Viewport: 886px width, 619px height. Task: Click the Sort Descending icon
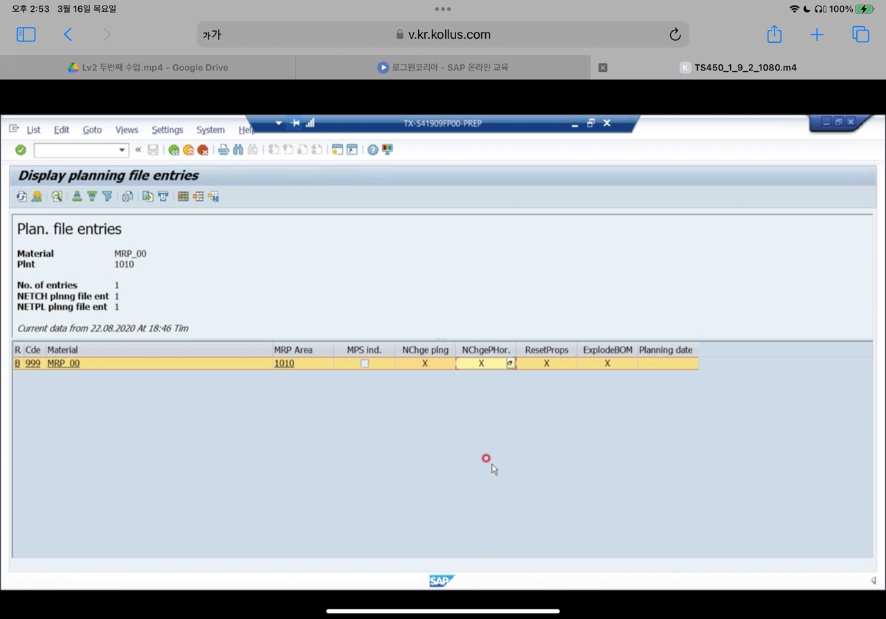(91, 197)
